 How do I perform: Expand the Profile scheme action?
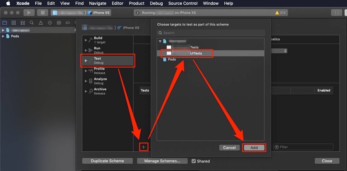click(86, 71)
